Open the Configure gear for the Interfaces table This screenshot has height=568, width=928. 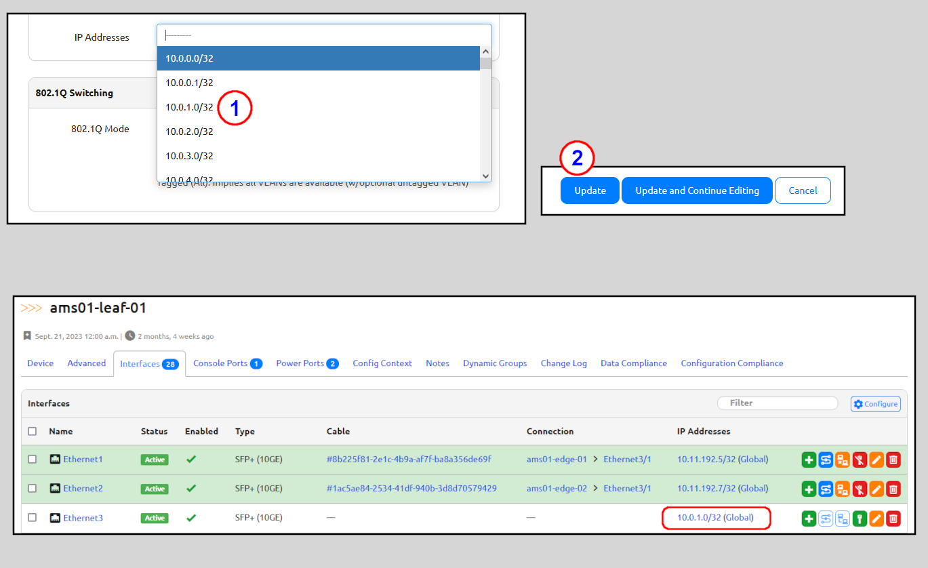point(875,403)
